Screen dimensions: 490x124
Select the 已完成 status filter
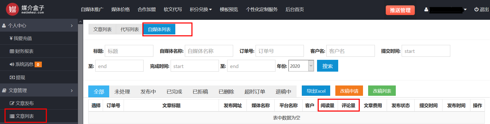[x=174, y=91]
